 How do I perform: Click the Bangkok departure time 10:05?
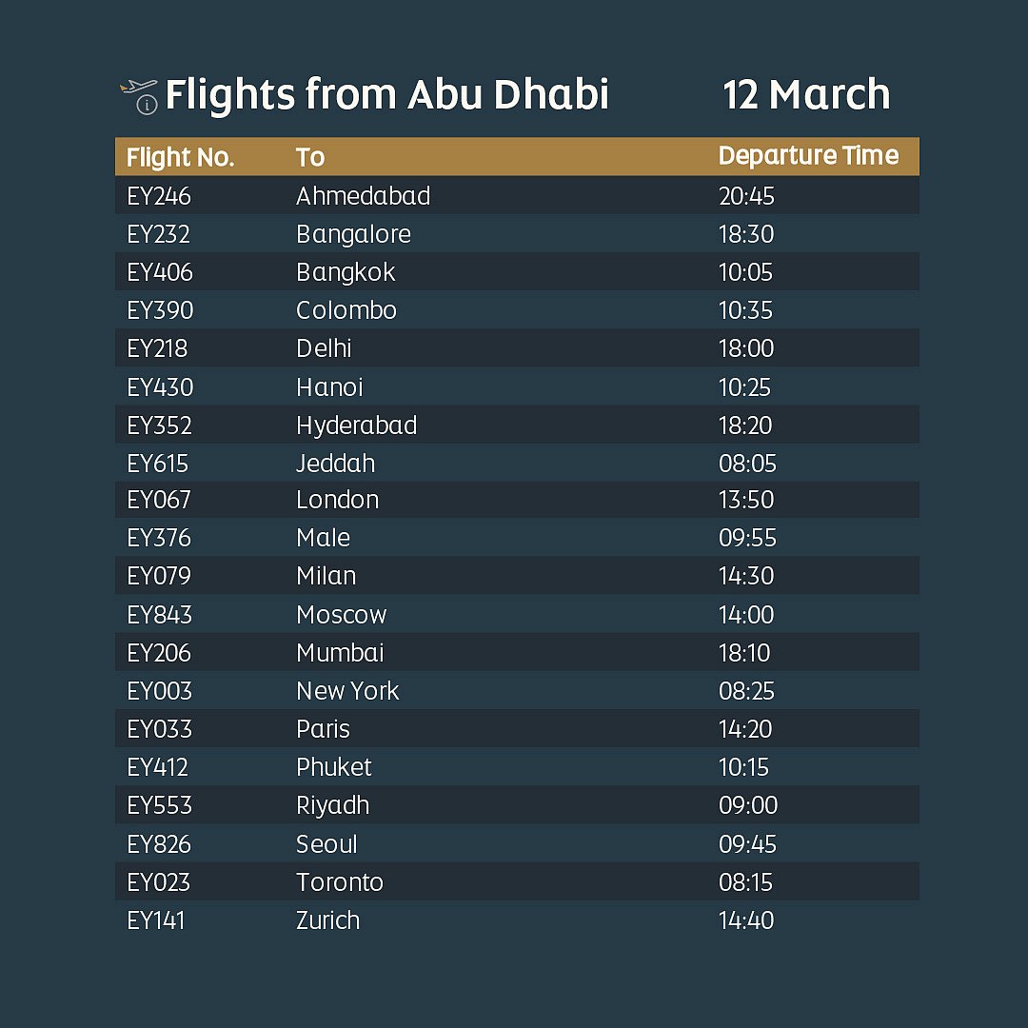coord(745,272)
